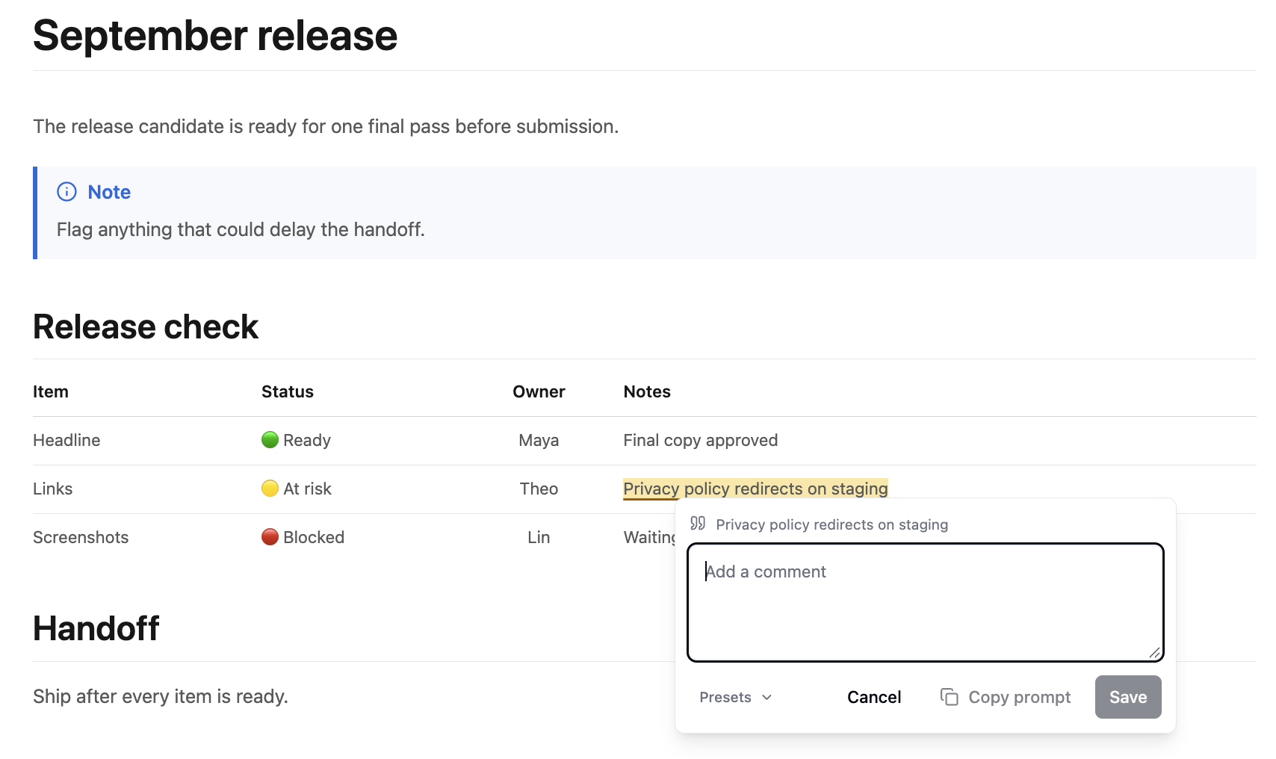Click owner Theo cell
Viewport: 1276px width, 759px height.
(x=539, y=489)
